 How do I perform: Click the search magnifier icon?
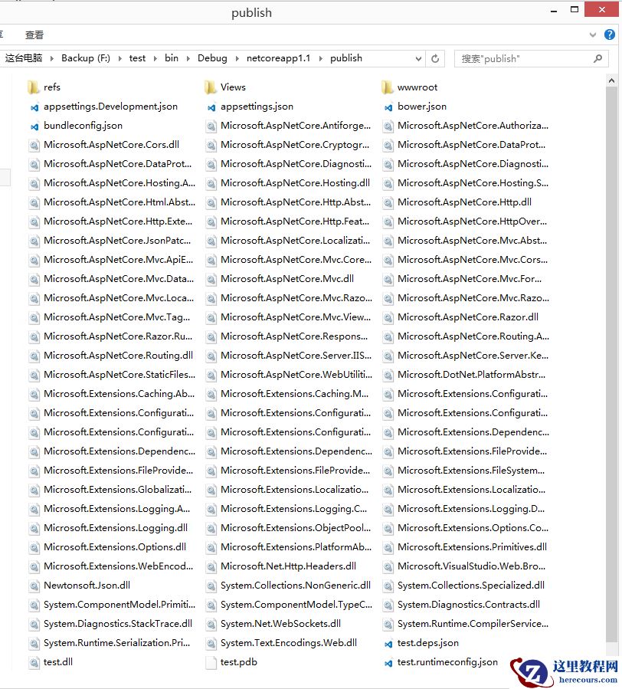tap(597, 58)
